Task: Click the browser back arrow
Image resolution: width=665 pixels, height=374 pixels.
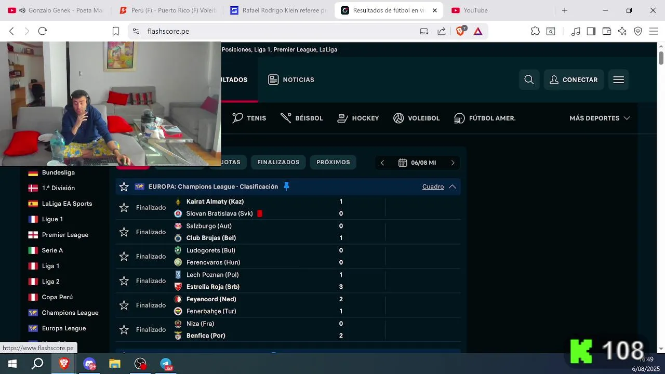Action: (x=11, y=31)
